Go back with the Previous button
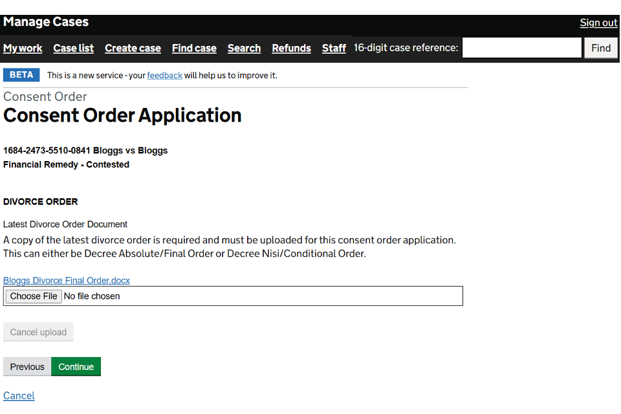The image size is (621, 414). coord(27,367)
